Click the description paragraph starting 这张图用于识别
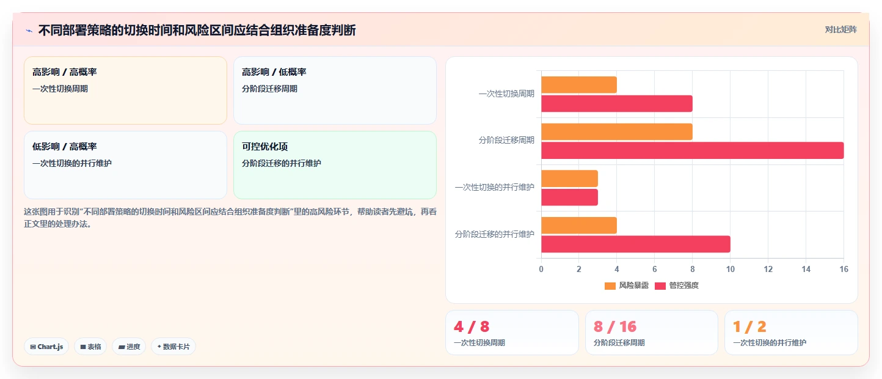The height and width of the screenshot is (379, 882). tap(230, 218)
